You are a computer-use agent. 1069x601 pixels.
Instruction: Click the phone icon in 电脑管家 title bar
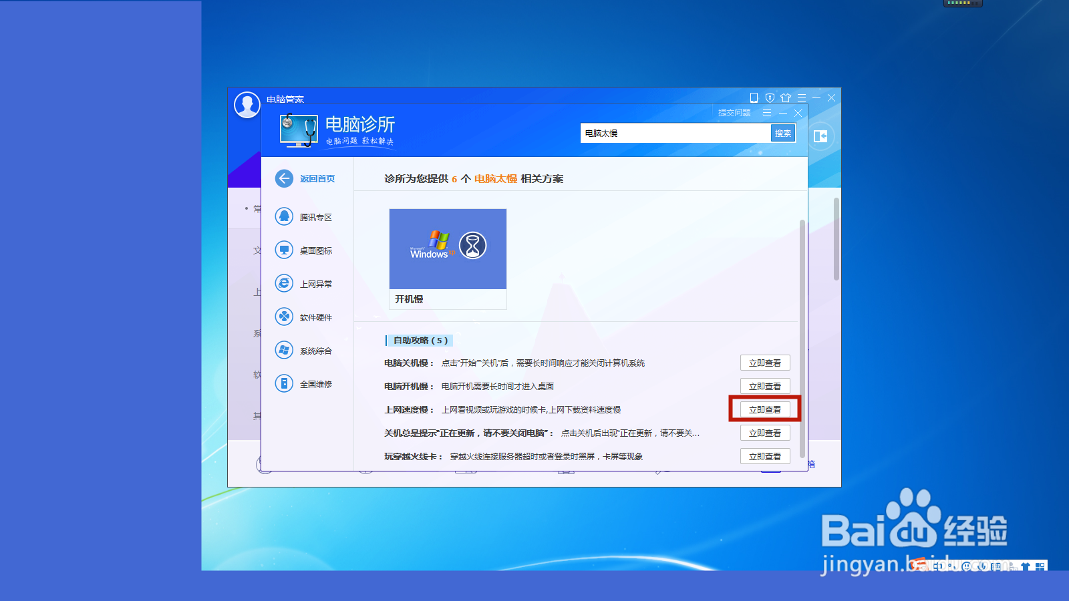point(754,97)
